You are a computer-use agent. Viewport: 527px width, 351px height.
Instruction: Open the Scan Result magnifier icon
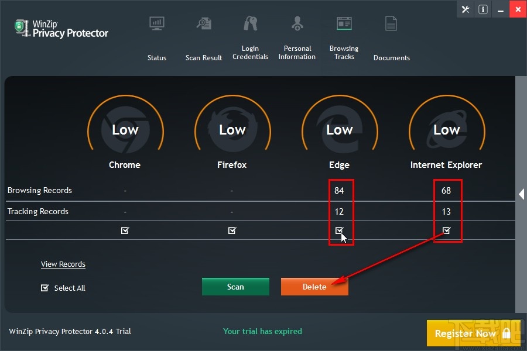(204, 23)
